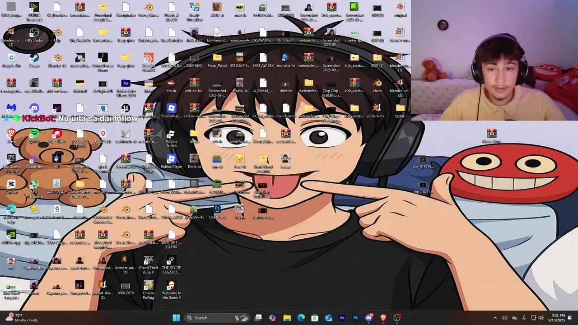This screenshot has height=325, width=578.
Task: Open Outlook from the taskbar
Action: click(x=329, y=318)
